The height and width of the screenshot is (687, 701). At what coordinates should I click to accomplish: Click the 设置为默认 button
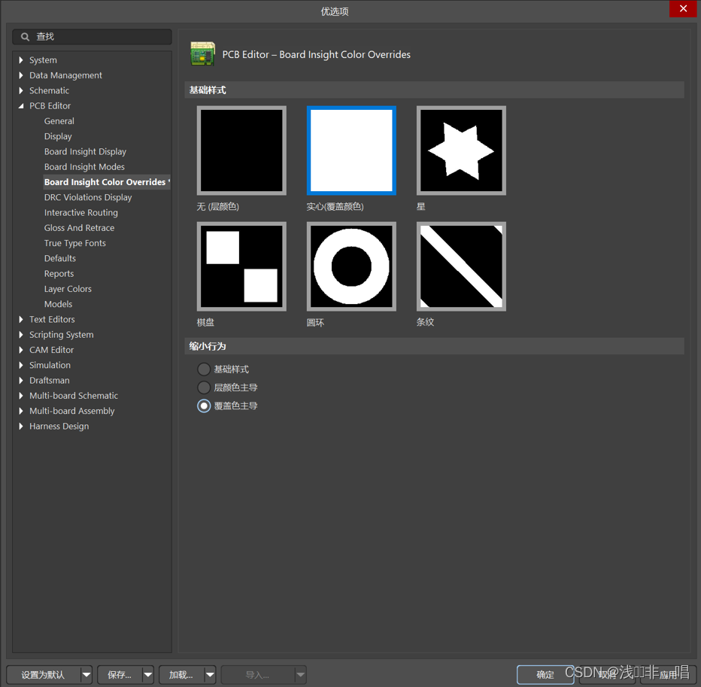[x=43, y=674]
